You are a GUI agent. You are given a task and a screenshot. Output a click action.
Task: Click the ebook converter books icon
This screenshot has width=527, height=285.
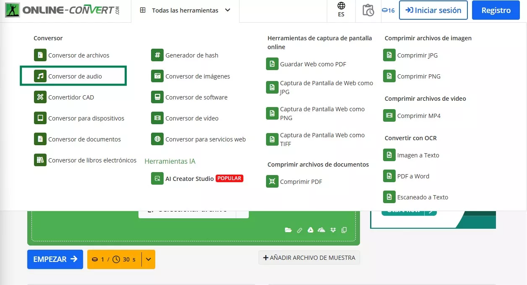(40, 160)
